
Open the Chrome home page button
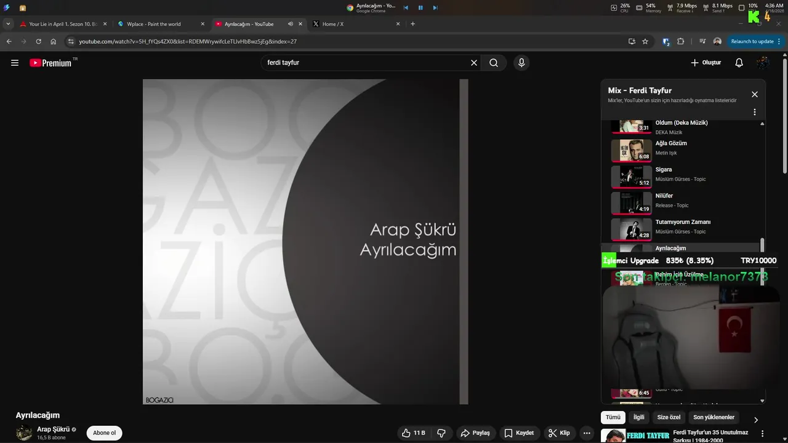54,41
